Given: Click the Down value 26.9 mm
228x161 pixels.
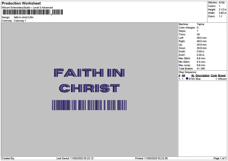Looking at the screenshot, I should [201, 48].
